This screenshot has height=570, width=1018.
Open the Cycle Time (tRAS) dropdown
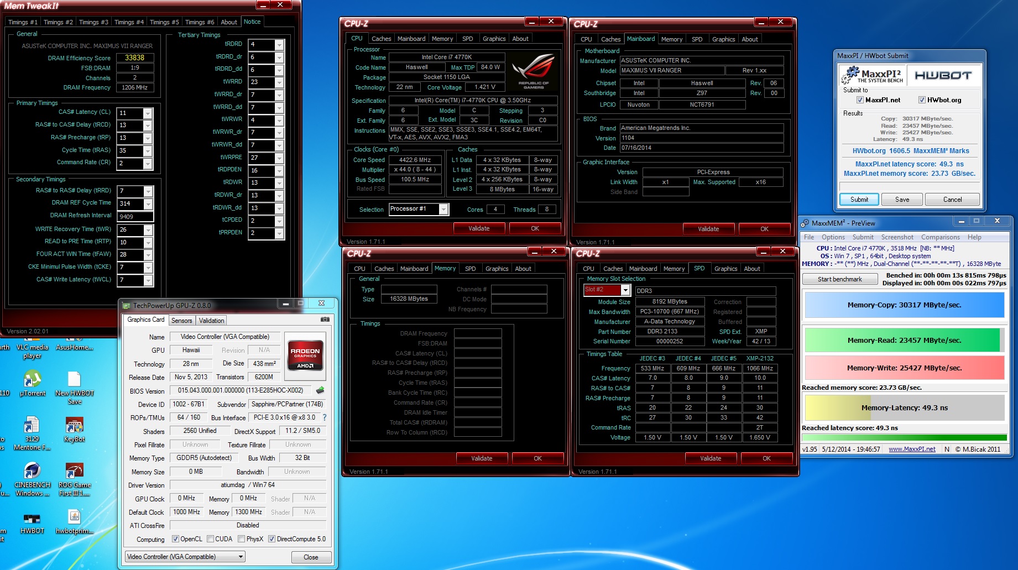click(x=148, y=151)
